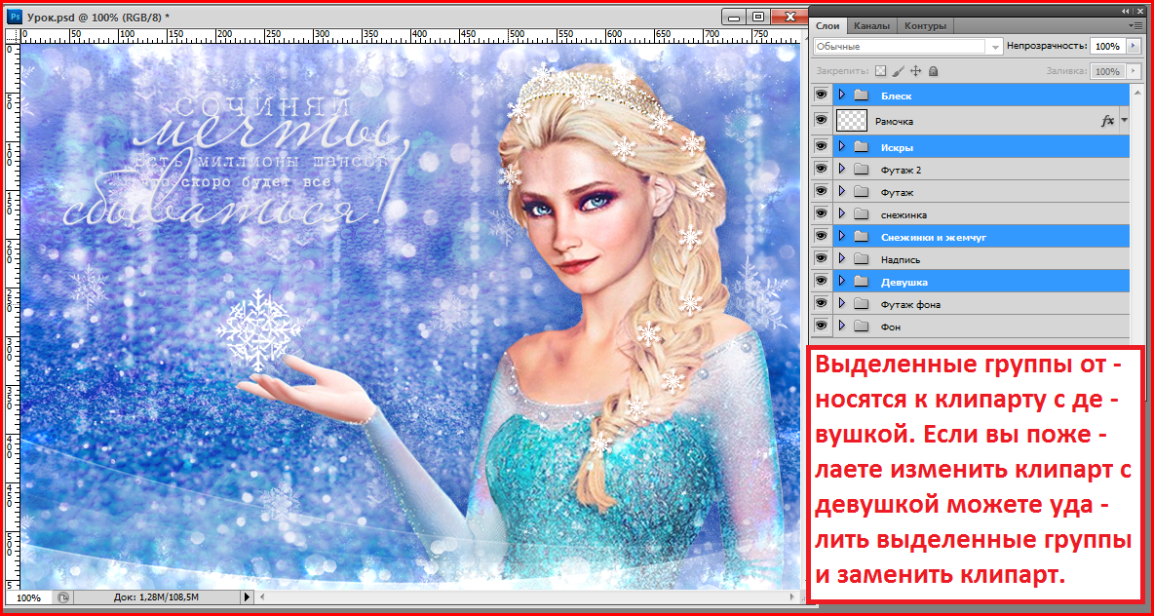The height and width of the screenshot is (616, 1154).
Task: Toggle visibility of the снежинка group
Action: point(822,214)
